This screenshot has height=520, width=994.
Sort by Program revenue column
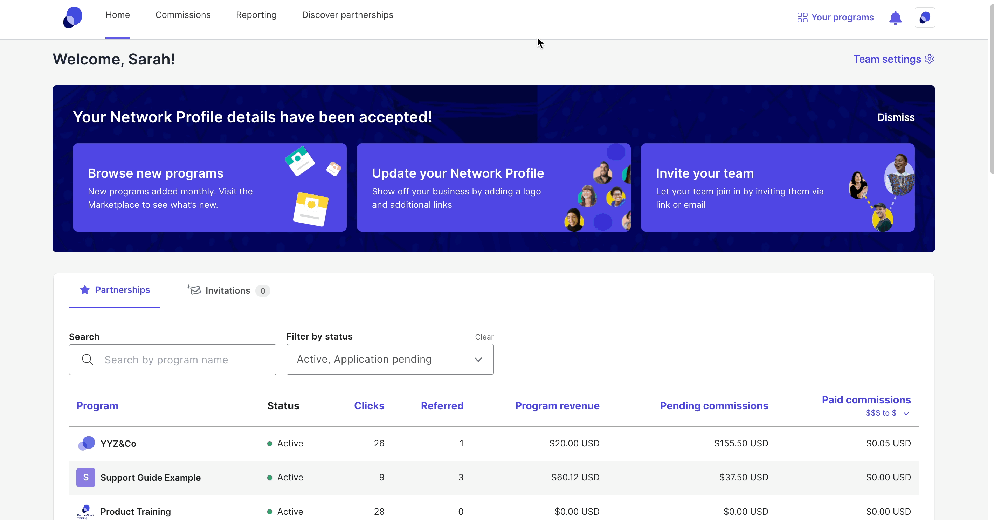(x=557, y=406)
